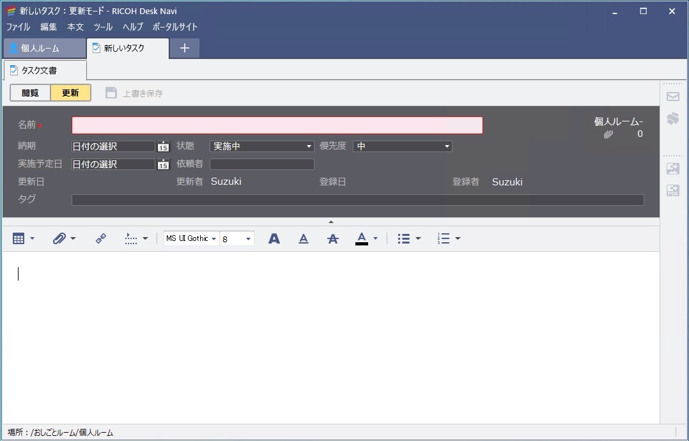Export the document as an image
689x441 pixels.
(672, 169)
